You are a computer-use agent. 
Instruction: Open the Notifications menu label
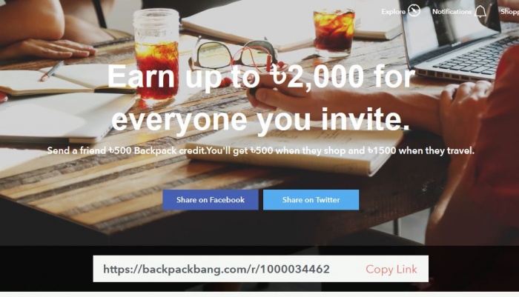tap(452, 12)
